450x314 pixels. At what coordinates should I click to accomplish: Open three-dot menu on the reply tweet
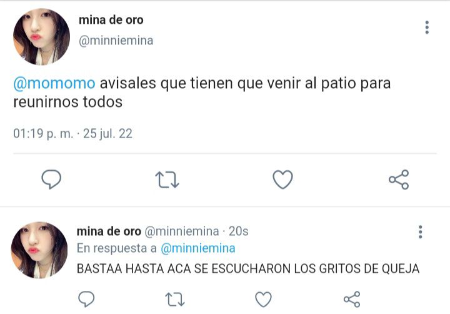coord(421,232)
